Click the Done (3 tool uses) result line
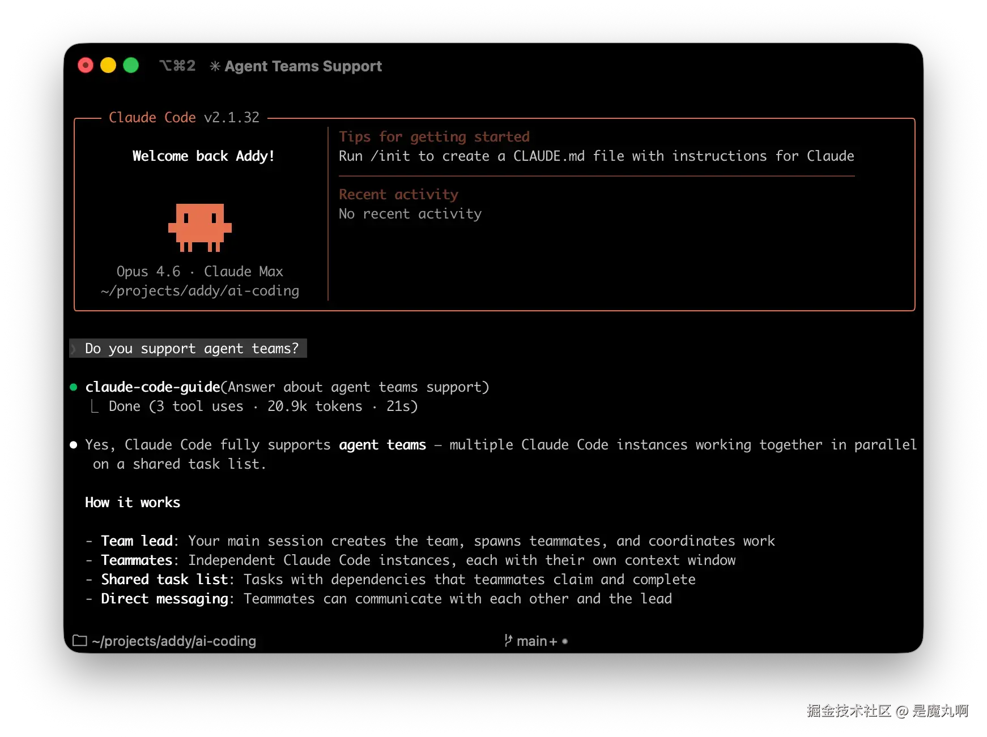 pos(263,406)
